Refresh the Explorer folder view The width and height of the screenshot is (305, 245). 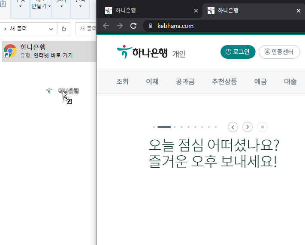[64, 29]
